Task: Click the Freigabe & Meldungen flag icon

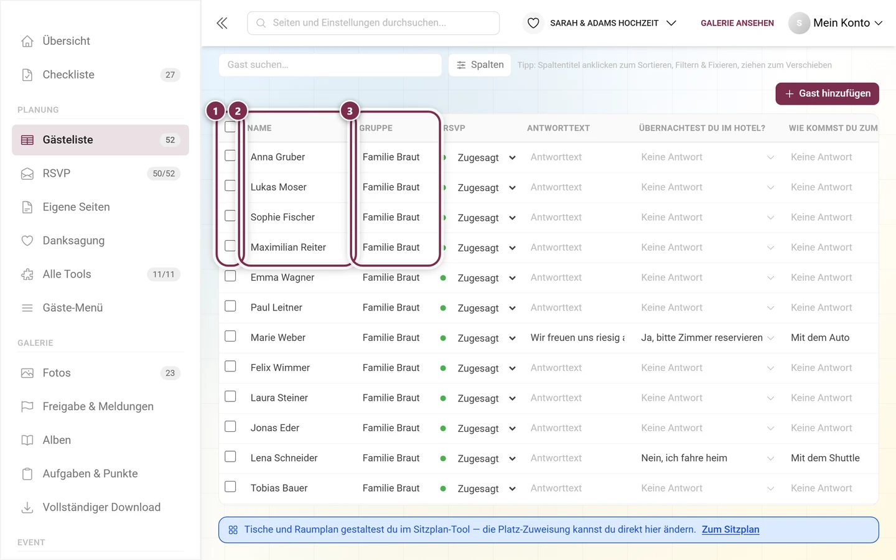Action: pos(27,407)
